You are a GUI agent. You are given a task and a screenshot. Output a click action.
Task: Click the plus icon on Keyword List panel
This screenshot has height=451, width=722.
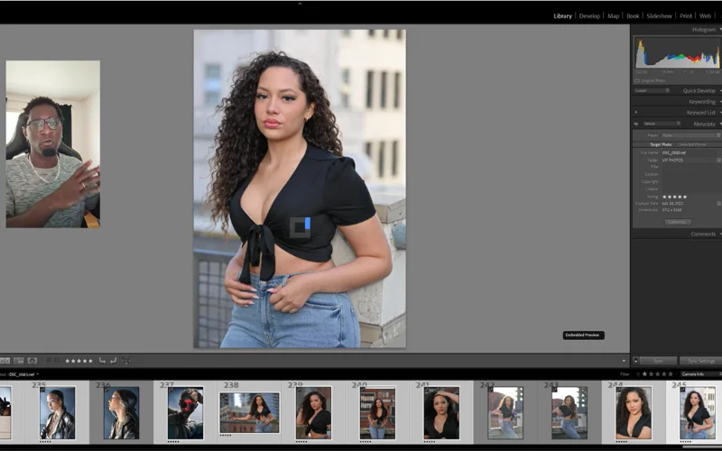[x=635, y=113]
